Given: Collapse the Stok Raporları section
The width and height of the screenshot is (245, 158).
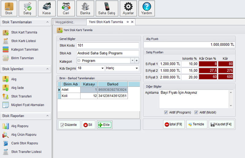Looking at the screenshot, I should tap(47, 116).
